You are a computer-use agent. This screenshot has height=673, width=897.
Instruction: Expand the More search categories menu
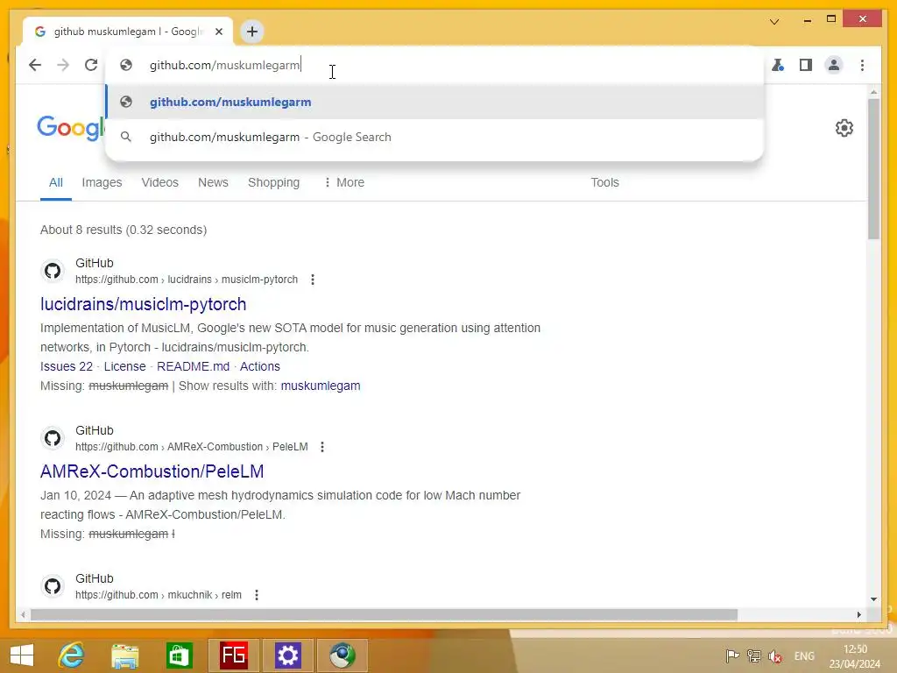pos(343,182)
